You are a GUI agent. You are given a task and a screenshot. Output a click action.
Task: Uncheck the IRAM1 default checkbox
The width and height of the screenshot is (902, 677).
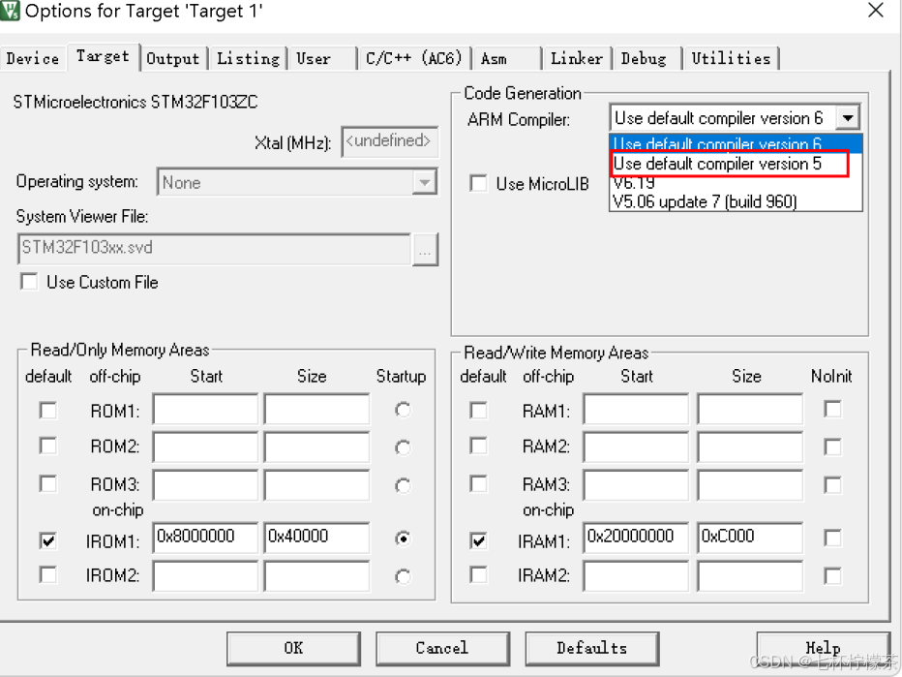(479, 540)
